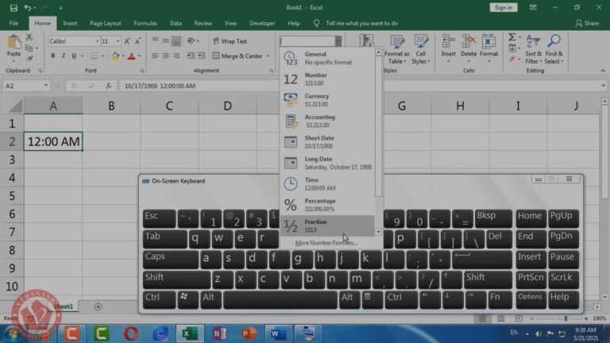Open PowerPoint from the taskbar
The height and width of the screenshot is (343, 610).
pos(249,333)
